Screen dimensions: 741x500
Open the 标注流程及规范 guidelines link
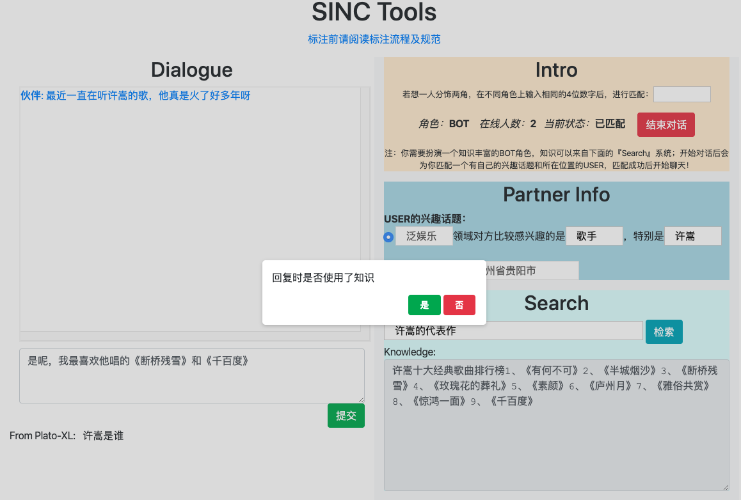click(374, 39)
